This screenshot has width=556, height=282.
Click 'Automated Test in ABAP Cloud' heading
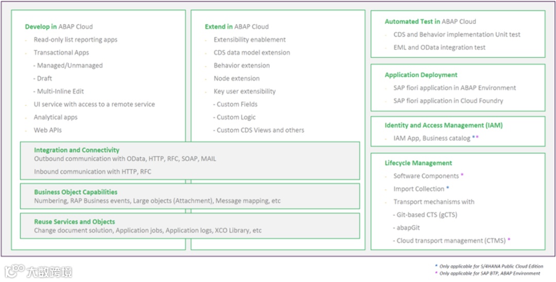coord(430,22)
